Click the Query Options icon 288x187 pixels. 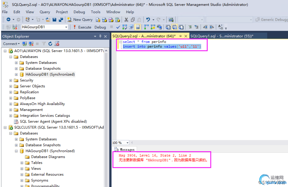[131, 27]
